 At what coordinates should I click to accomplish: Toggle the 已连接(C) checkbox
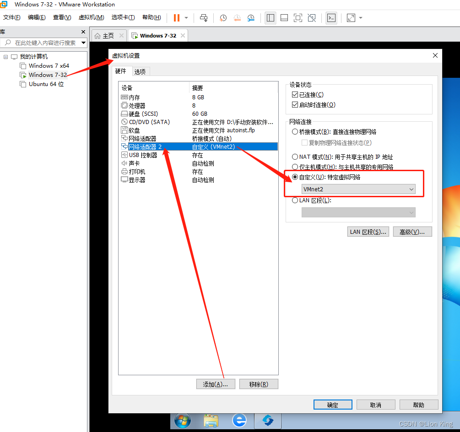click(x=295, y=94)
